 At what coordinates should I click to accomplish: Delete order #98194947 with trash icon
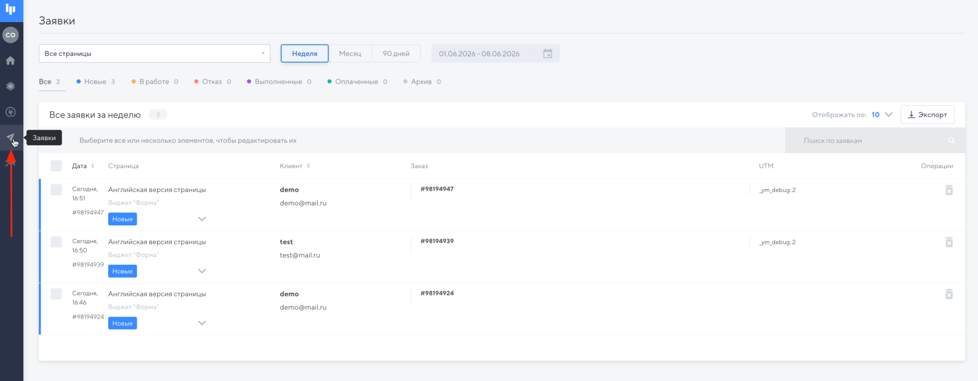(949, 190)
